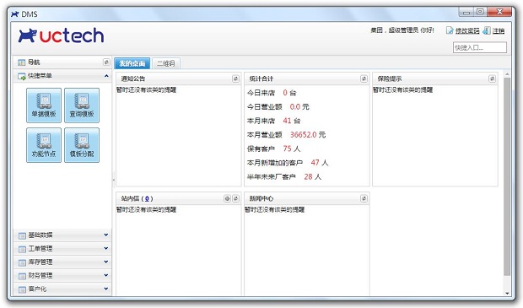Click the main vertical scrollbar thumb
Screen dimensions: 523x308
click(x=507, y=176)
